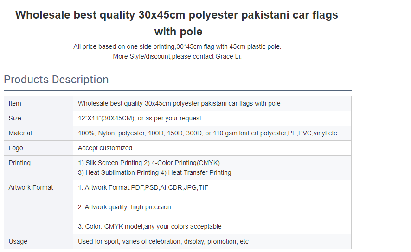Click the 'Products Description' section heading

56,80
